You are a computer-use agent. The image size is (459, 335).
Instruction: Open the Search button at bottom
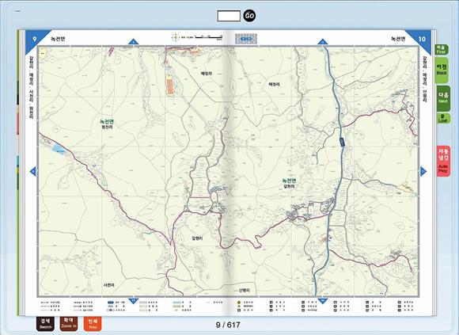click(x=46, y=324)
